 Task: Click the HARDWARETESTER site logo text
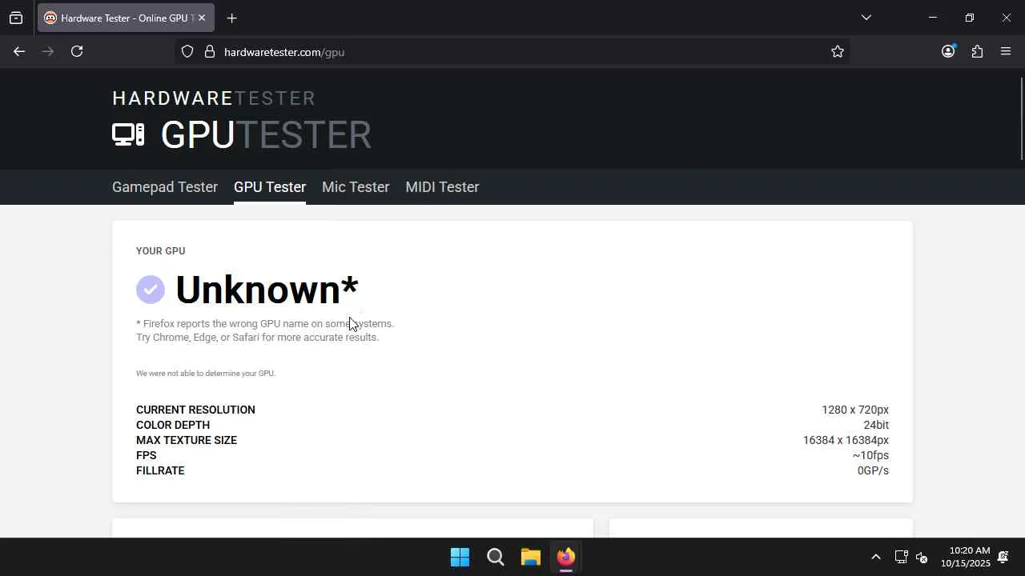click(x=214, y=98)
